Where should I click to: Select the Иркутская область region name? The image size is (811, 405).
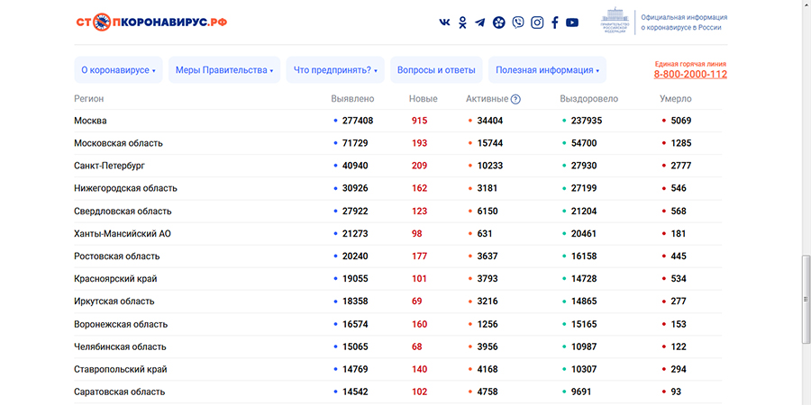(114, 301)
